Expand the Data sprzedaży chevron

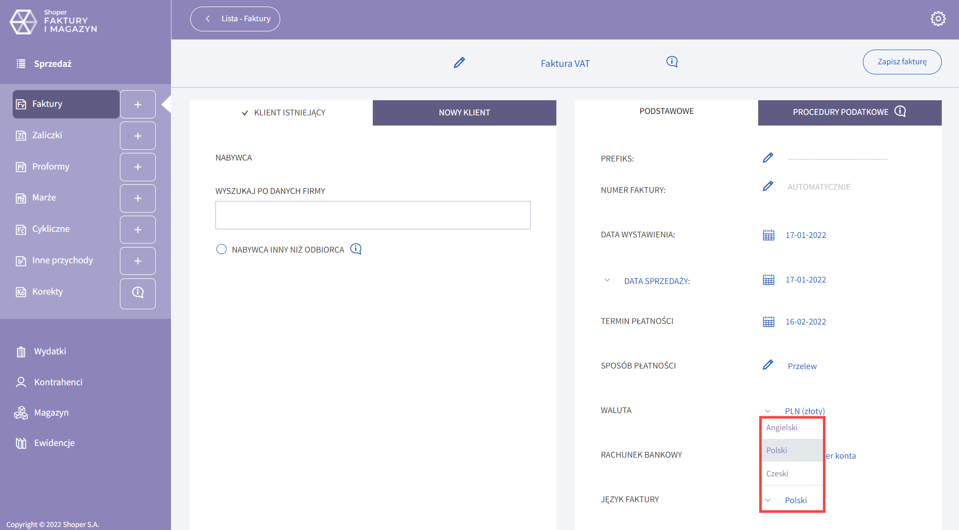pos(607,280)
